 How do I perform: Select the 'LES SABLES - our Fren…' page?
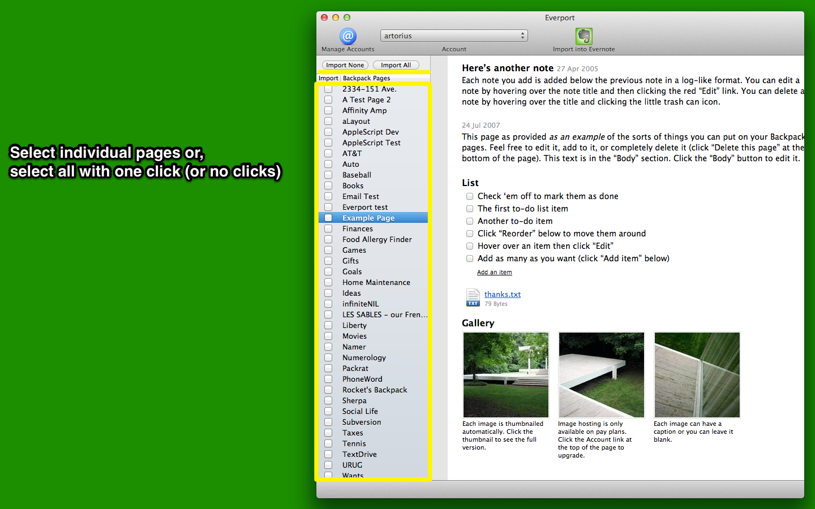point(374,314)
